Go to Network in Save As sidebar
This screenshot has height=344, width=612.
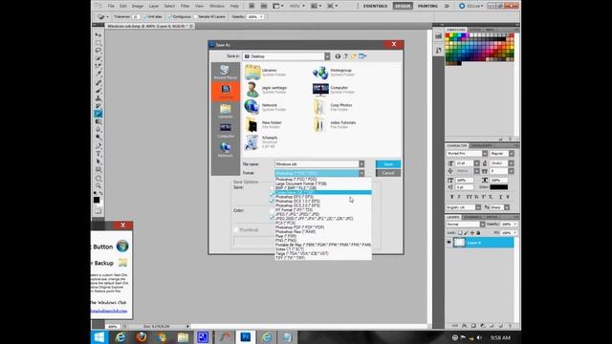point(226,150)
